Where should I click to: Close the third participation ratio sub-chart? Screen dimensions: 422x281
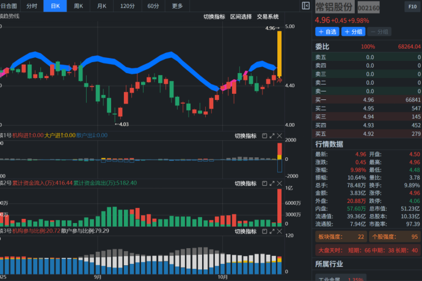280,231
